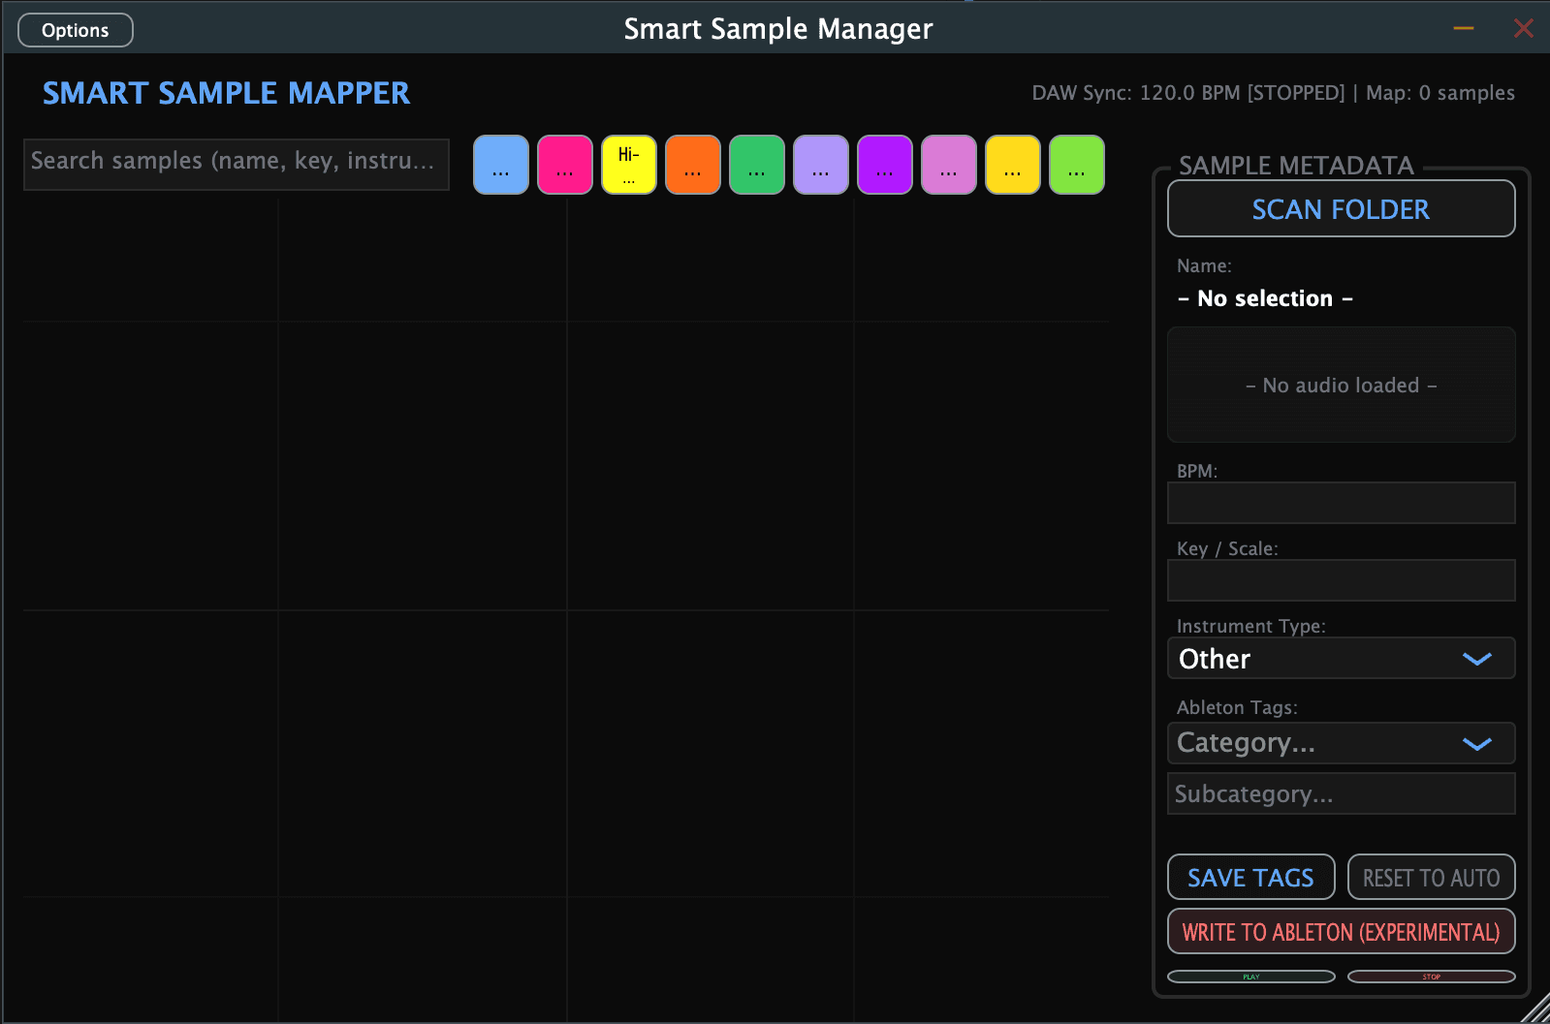Viewport: 1550px width, 1024px height.
Task: Click the '– No selection –' name text
Action: [x=1265, y=298]
